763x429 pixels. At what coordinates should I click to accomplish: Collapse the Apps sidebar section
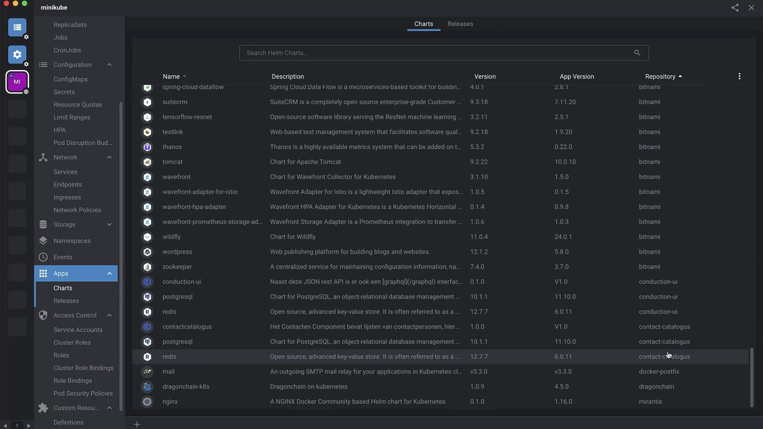[109, 274]
